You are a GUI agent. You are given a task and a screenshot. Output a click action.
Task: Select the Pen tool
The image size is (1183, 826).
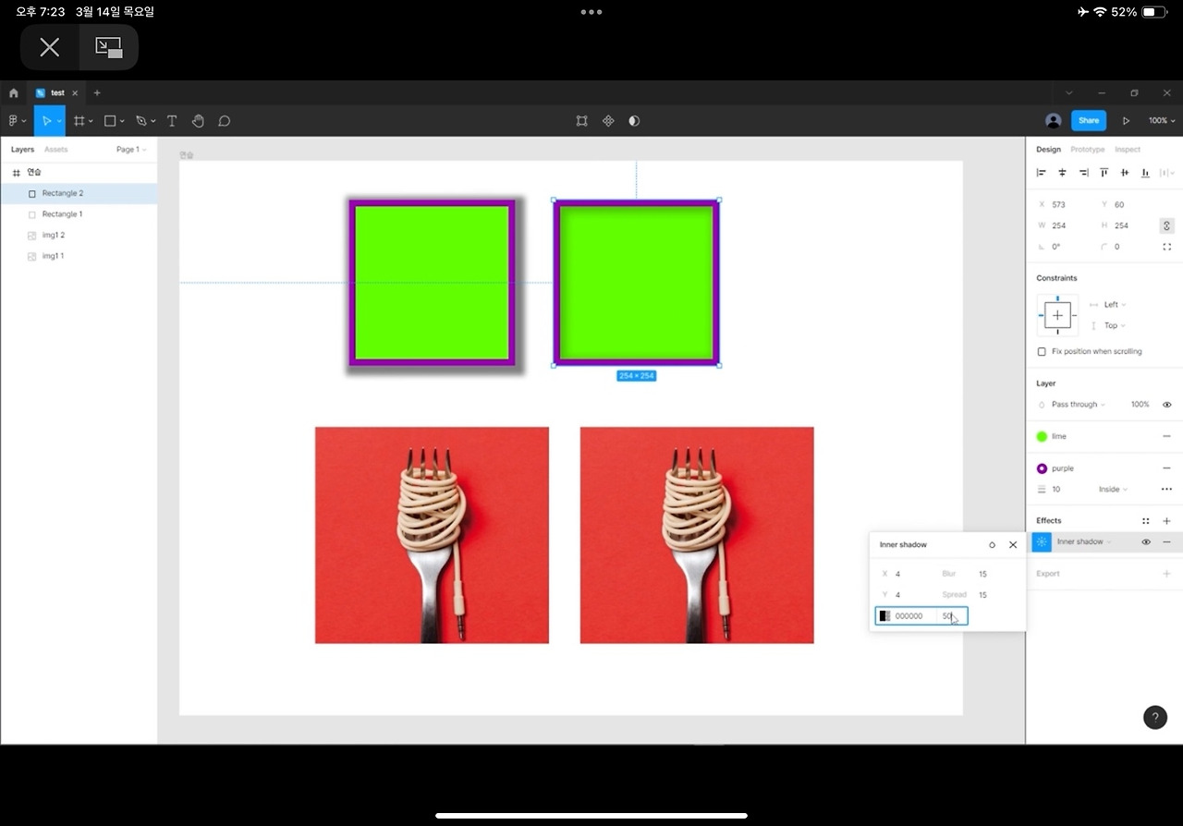(x=141, y=121)
